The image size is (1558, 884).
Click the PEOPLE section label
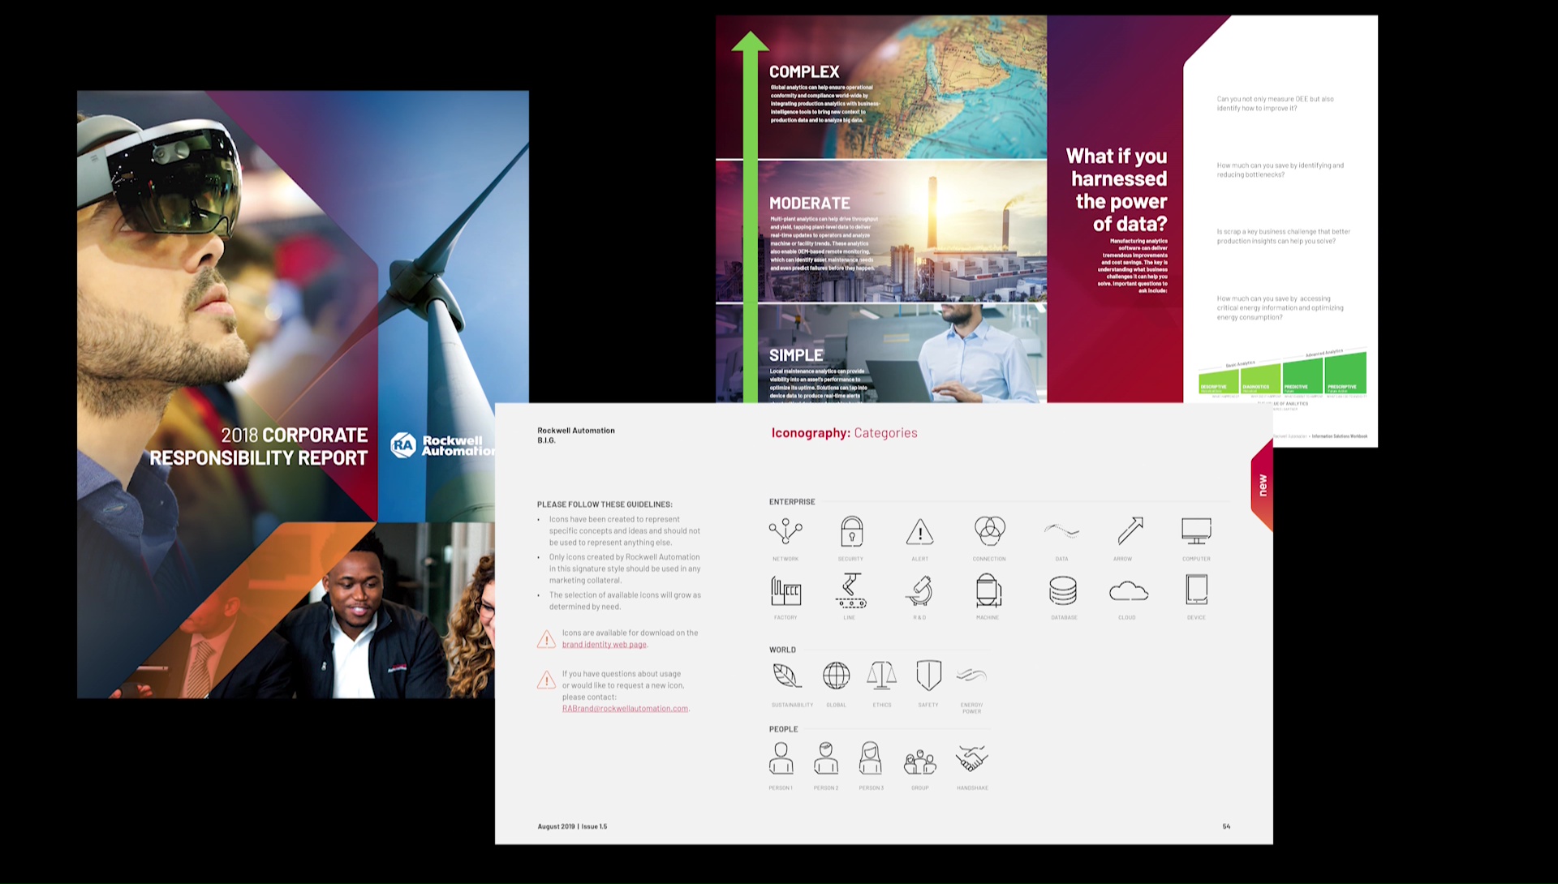click(783, 729)
